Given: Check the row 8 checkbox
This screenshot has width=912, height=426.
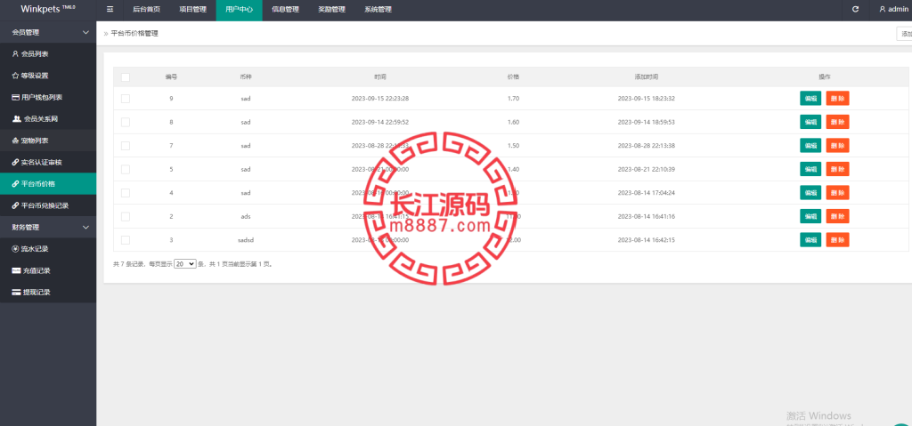Looking at the screenshot, I should pos(126,122).
